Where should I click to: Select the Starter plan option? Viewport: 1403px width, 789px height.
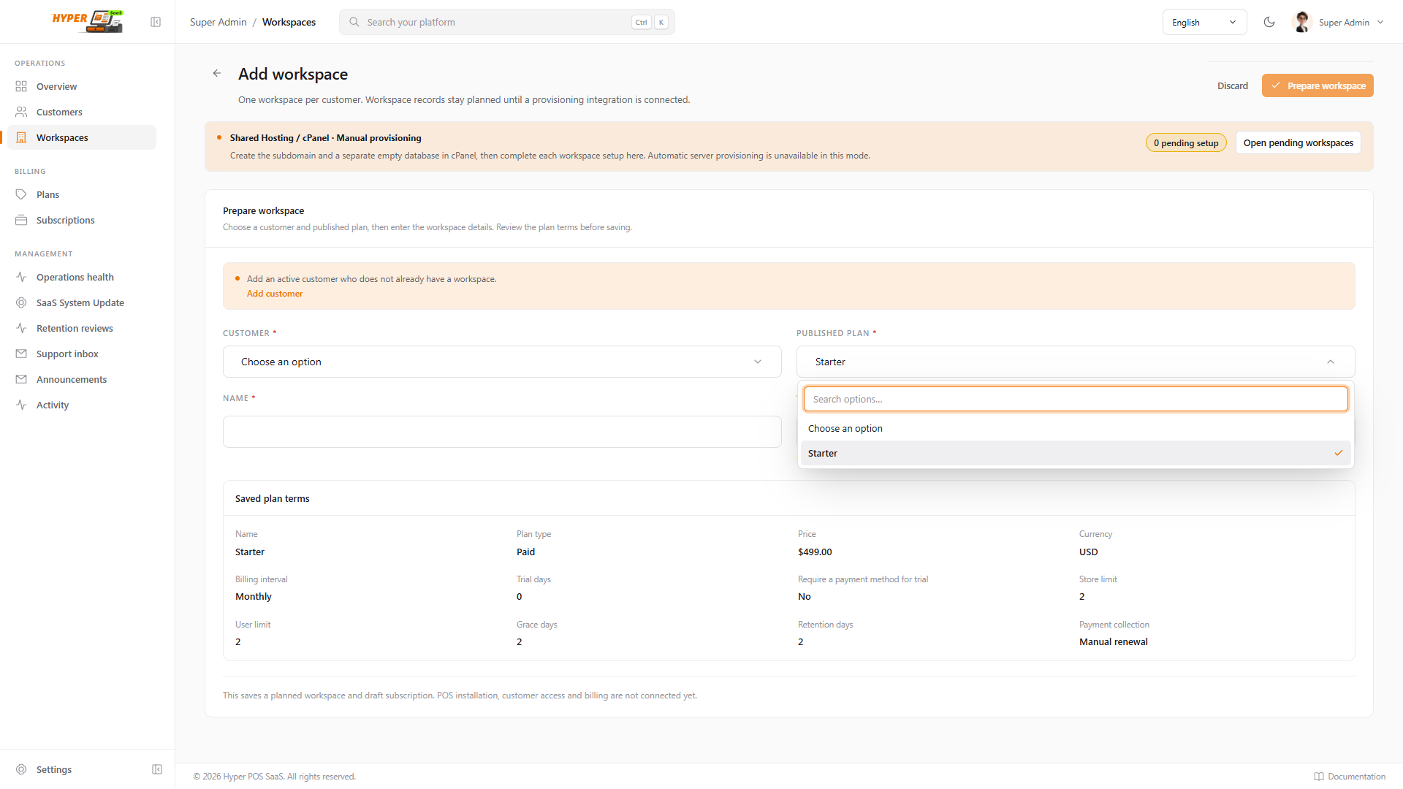[1076, 453]
